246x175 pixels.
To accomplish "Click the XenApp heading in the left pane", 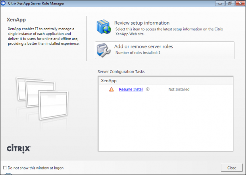I will 16,20.
